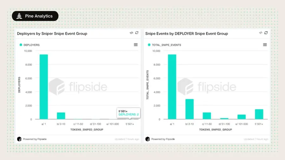Open Powered by Flipside link under right chart

[163, 139]
